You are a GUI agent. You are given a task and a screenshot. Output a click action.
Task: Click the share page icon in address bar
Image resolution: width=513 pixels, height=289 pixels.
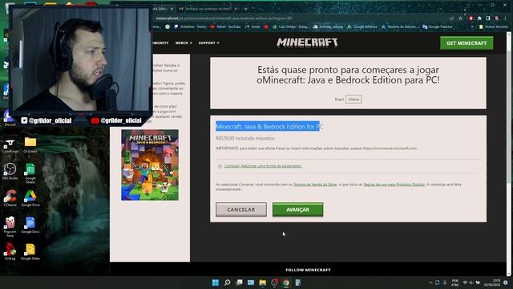click(451, 18)
